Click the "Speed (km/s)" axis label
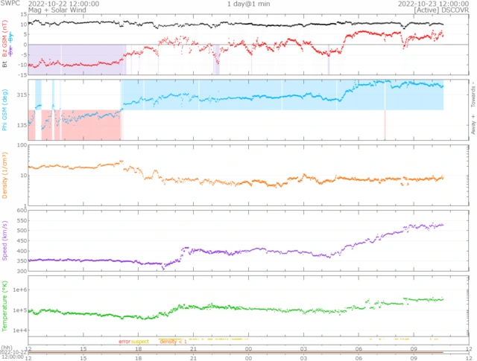 tap(4, 240)
